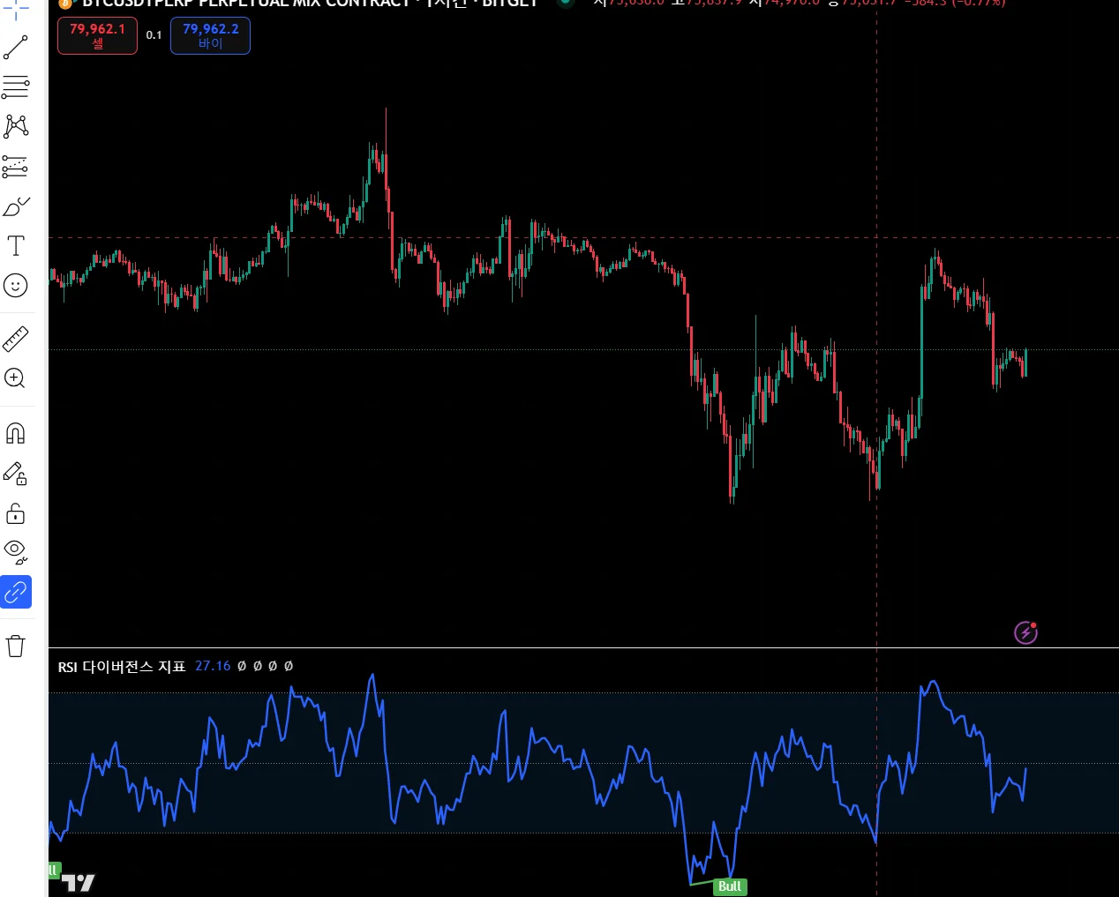Click the RSI value 27.16
Screen dimensions: 1119x897
coord(213,666)
